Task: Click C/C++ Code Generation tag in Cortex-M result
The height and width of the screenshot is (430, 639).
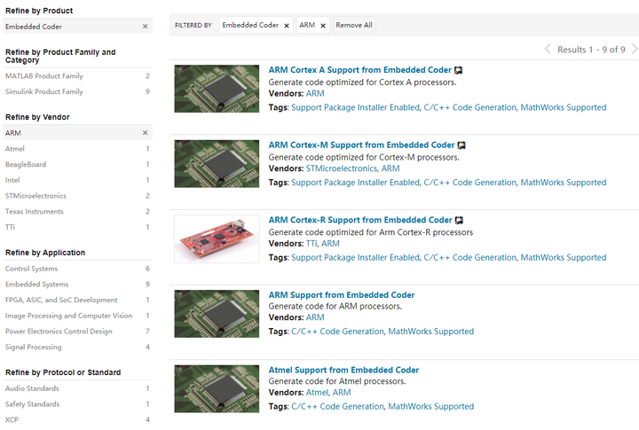Action: [469, 183]
